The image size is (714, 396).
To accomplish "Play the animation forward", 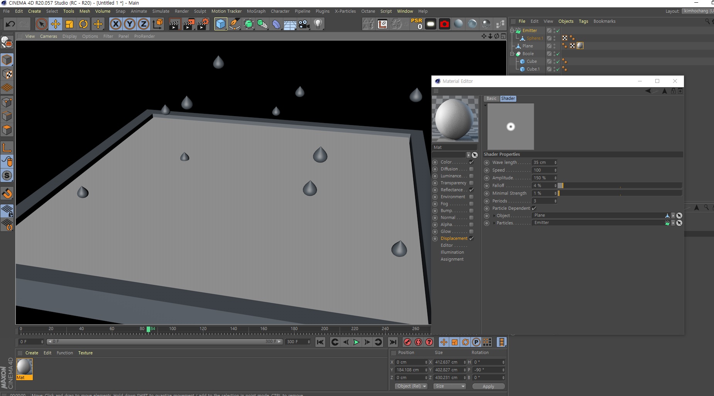I will click(x=356, y=342).
